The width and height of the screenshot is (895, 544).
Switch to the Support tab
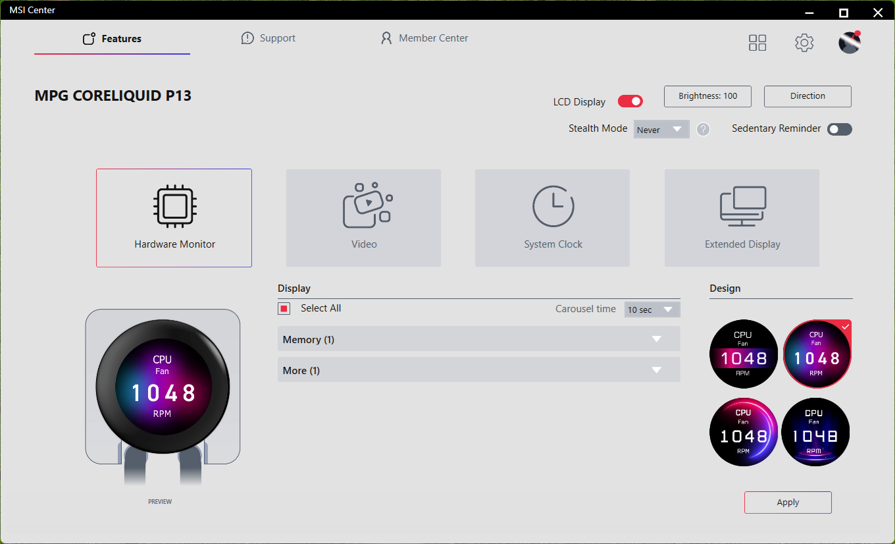(268, 39)
